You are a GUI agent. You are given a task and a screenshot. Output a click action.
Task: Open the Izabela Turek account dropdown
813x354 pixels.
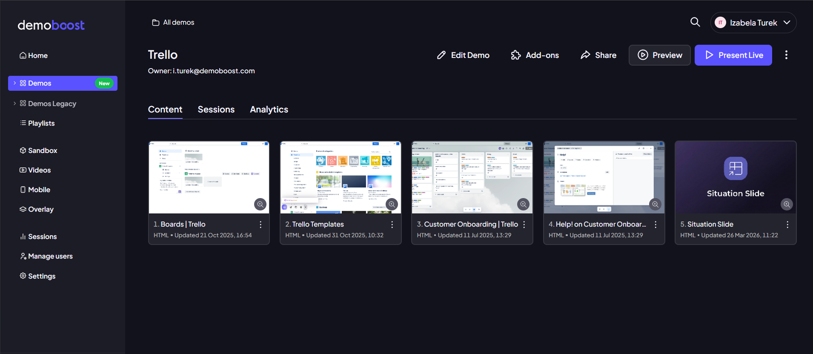753,23
